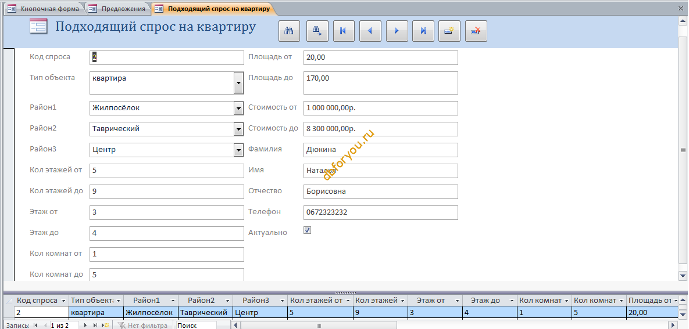Click the vertical scrollbar up arrow of the form

[683, 21]
